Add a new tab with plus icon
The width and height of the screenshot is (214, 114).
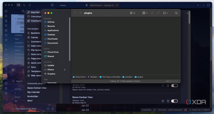pyautogui.click(x=198, y=5)
